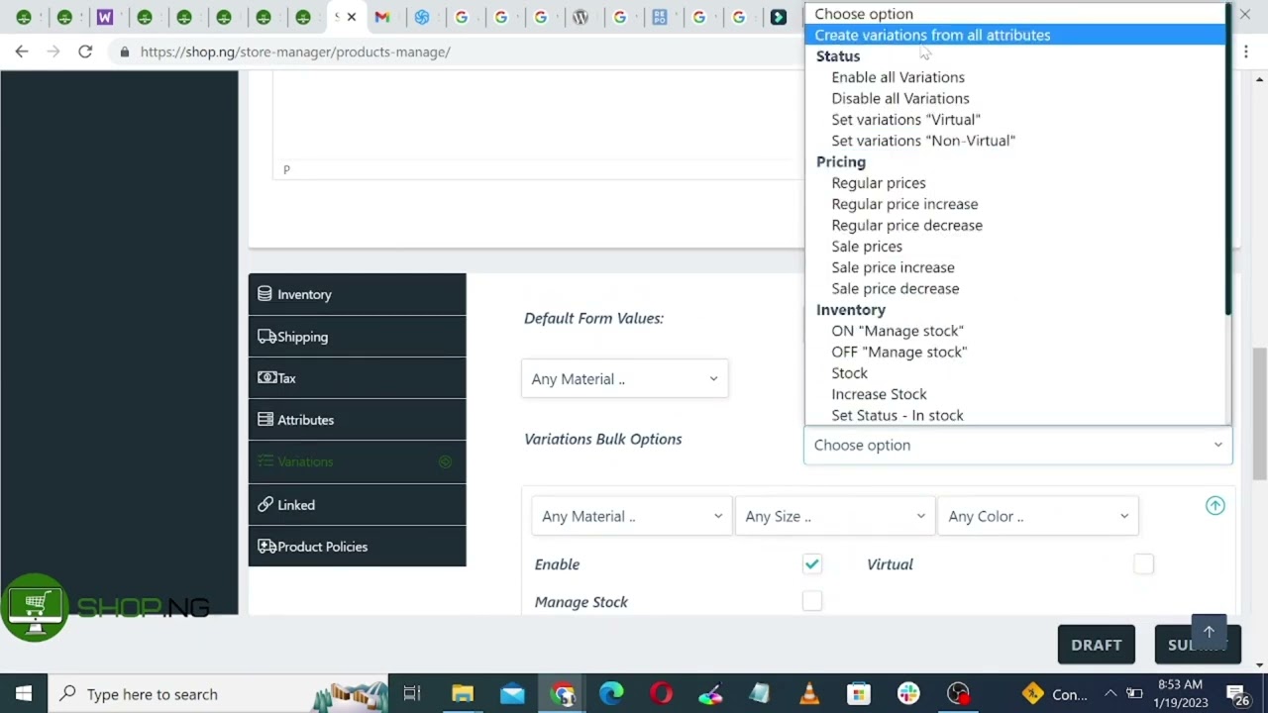Open variation Any Material dropdown
Viewport: 1268px width, 713px height.
click(632, 516)
